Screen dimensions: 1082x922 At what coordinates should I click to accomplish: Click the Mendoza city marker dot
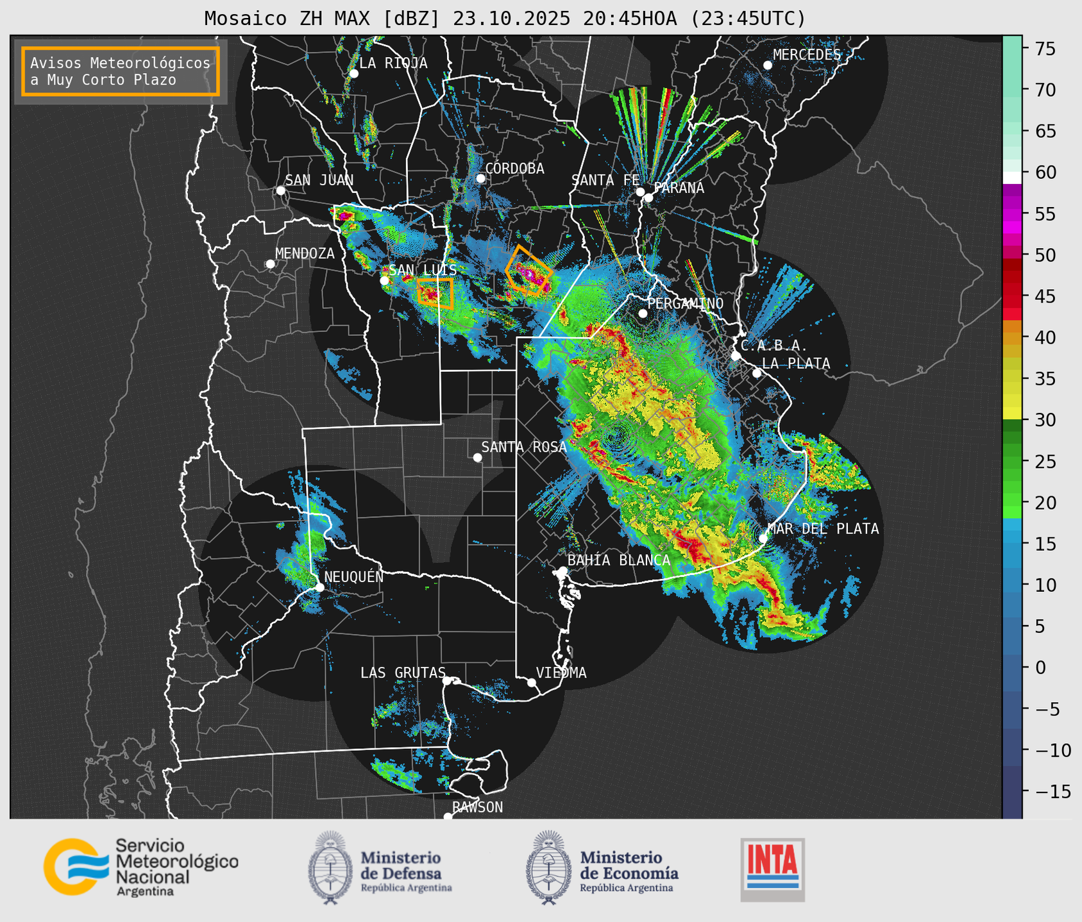click(x=270, y=264)
